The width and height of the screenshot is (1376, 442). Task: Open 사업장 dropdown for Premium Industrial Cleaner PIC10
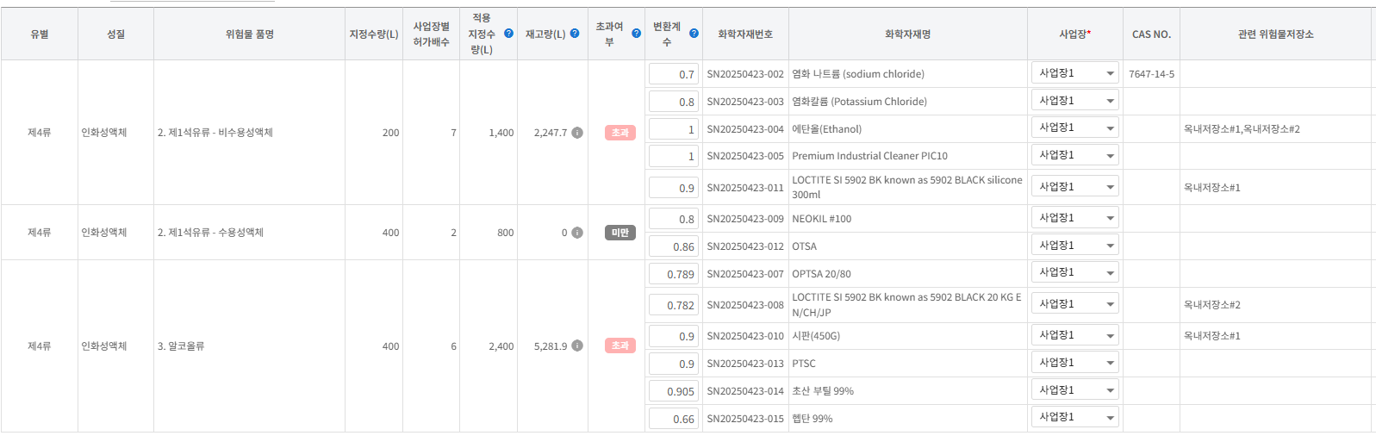point(1075,155)
